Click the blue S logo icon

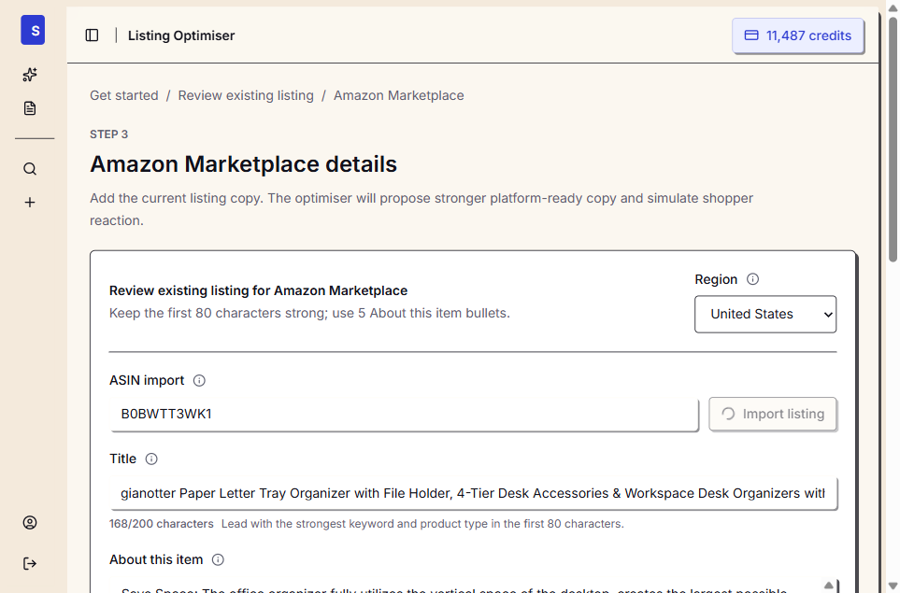[33, 30]
